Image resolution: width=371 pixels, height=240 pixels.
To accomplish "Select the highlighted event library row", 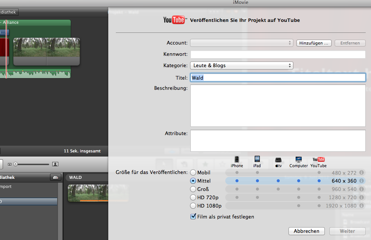I will click(x=29, y=202).
